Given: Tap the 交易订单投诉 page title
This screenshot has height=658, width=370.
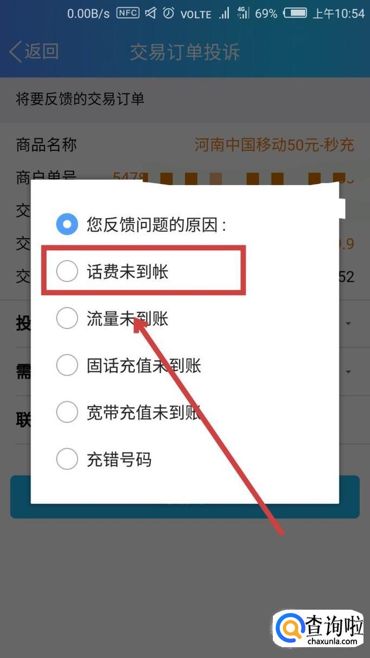Looking at the screenshot, I should coord(185,52).
